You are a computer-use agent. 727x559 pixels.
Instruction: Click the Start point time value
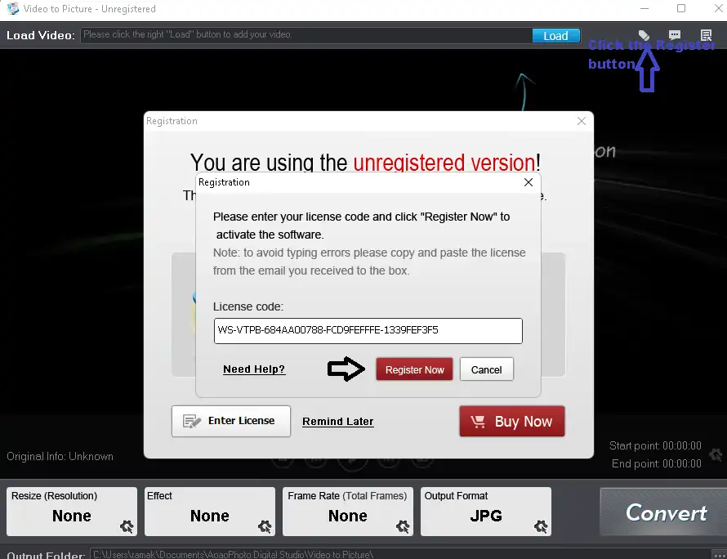681,445
